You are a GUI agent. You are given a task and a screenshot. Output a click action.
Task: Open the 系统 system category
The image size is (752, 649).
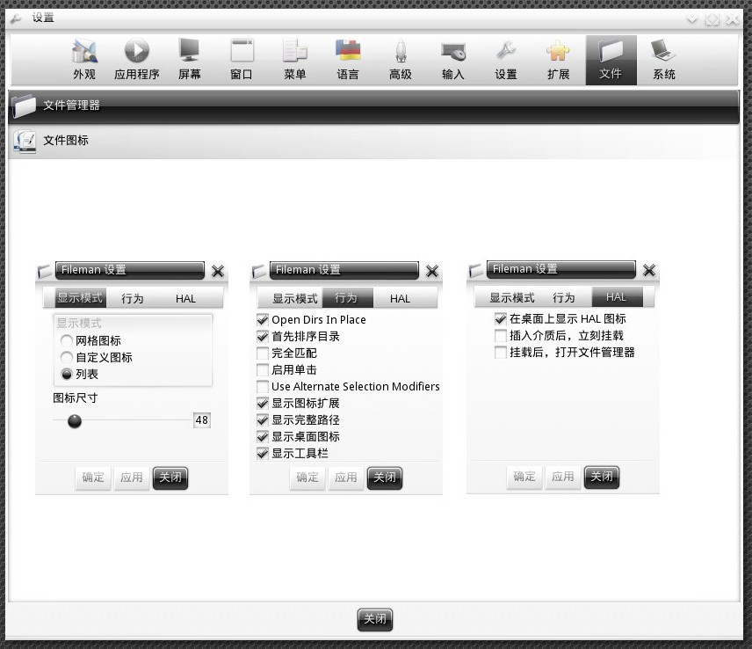pyautogui.click(x=664, y=60)
